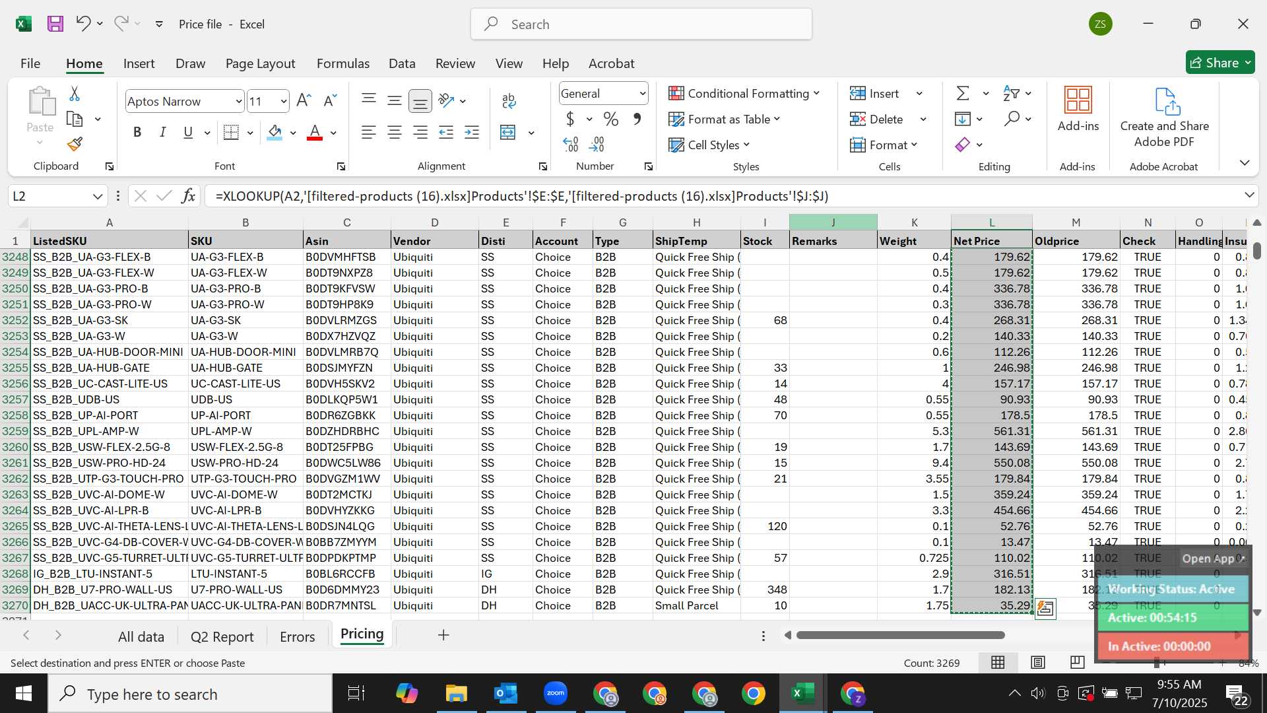Open the font size dropdown

[x=284, y=101]
